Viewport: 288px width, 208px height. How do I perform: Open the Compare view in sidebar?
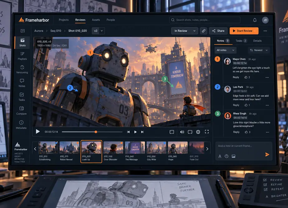(22, 111)
